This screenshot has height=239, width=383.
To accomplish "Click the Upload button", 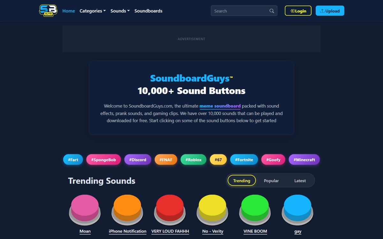I will tap(330, 11).
